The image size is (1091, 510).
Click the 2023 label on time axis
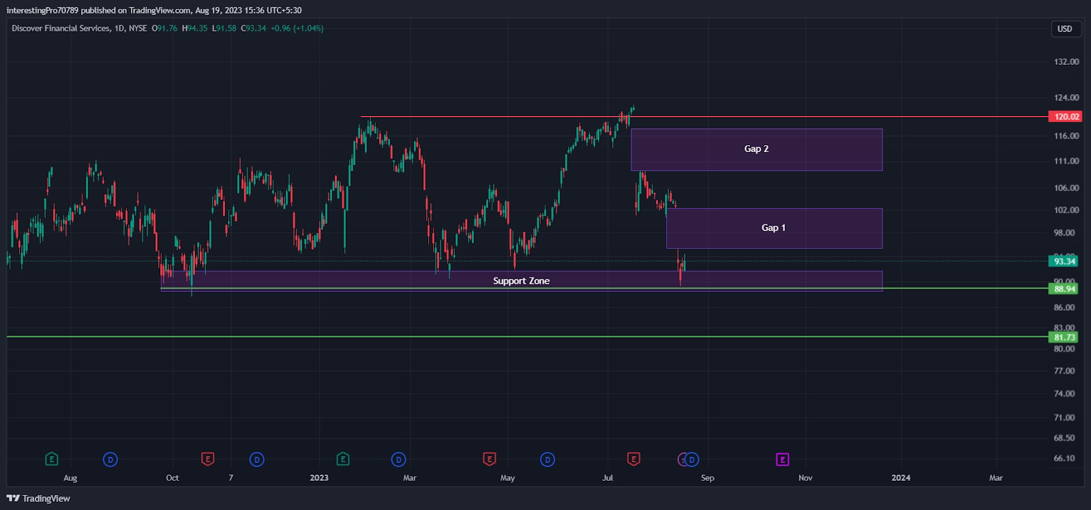tap(319, 478)
